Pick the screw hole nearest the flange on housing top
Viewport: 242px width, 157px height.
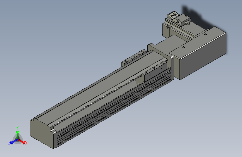[183, 47]
